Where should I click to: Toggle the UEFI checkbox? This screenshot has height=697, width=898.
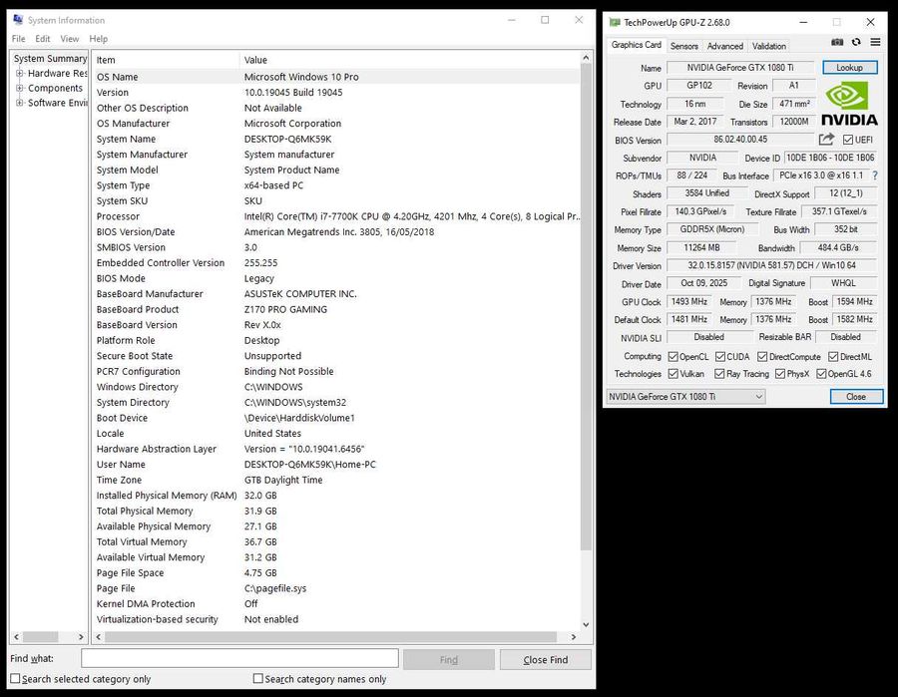click(848, 140)
